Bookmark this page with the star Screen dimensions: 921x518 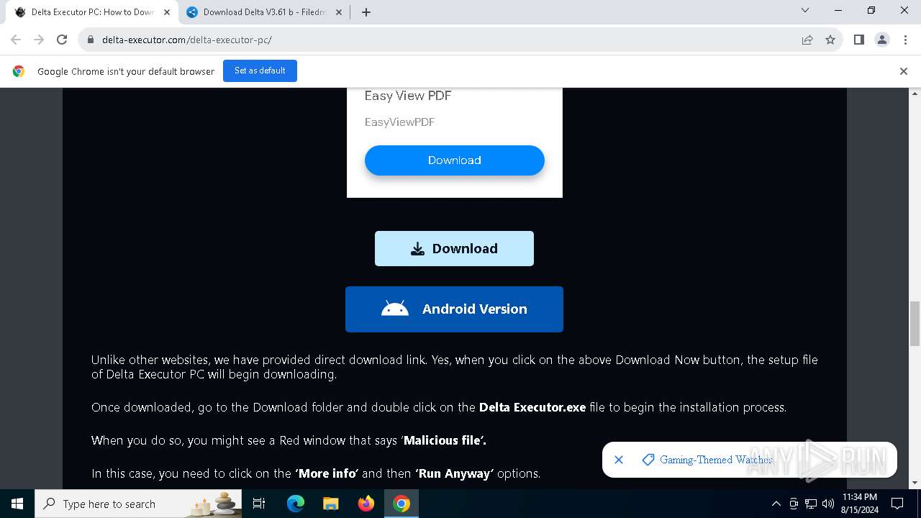pyautogui.click(x=830, y=40)
